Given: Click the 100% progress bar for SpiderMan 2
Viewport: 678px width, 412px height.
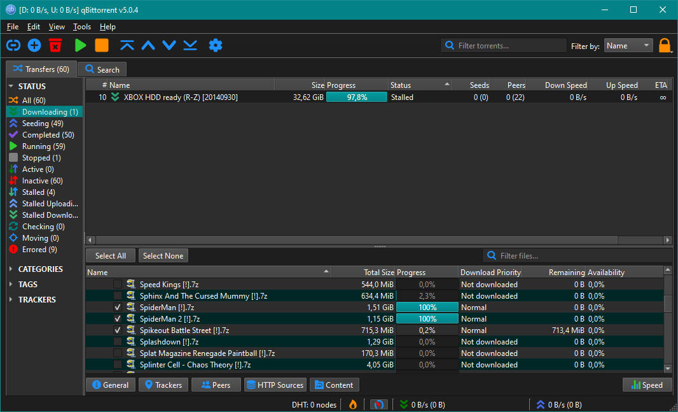Looking at the screenshot, I should (x=427, y=319).
